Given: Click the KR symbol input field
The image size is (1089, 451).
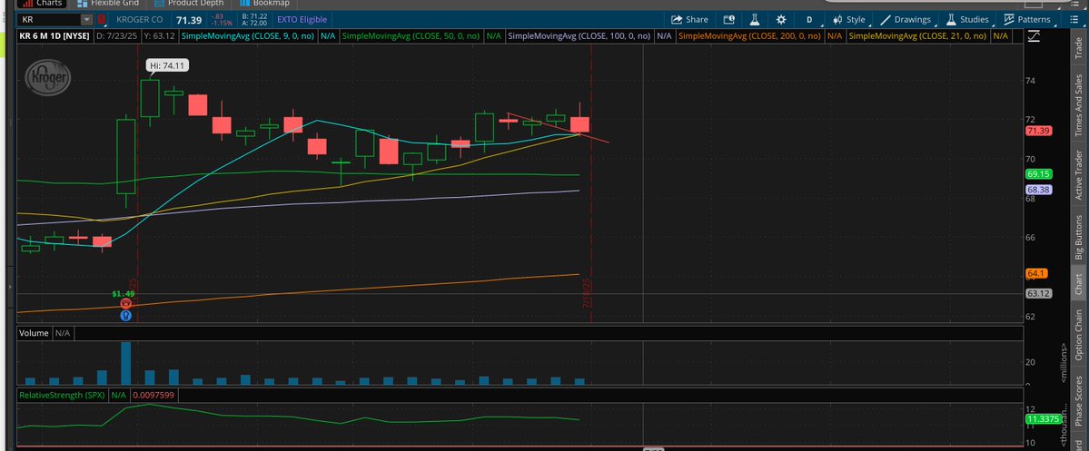Looking at the screenshot, I should [49, 19].
